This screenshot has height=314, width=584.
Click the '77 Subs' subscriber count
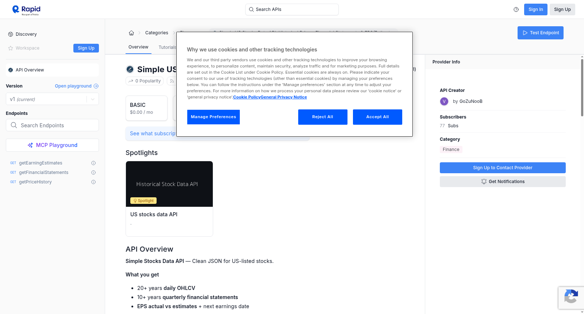(x=449, y=126)
